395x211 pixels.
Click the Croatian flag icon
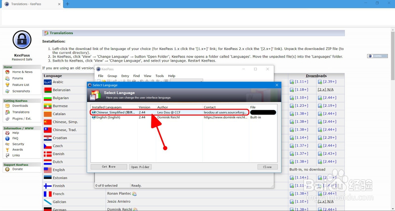pos(48,138)
